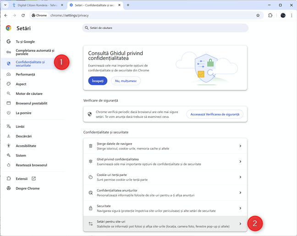Click the new tab plus icon

pyautogui.click(x=128, y=5)
